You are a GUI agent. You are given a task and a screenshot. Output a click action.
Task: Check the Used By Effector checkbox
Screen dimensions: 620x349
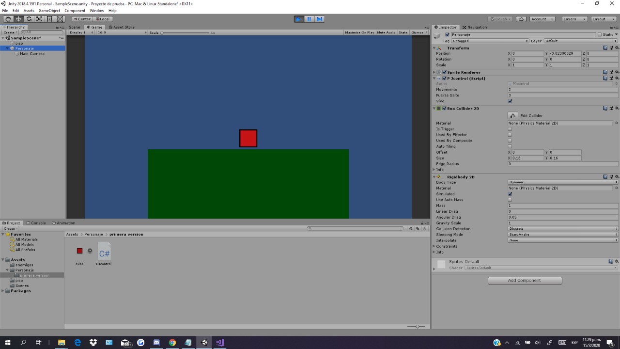[x=510, y=135]
